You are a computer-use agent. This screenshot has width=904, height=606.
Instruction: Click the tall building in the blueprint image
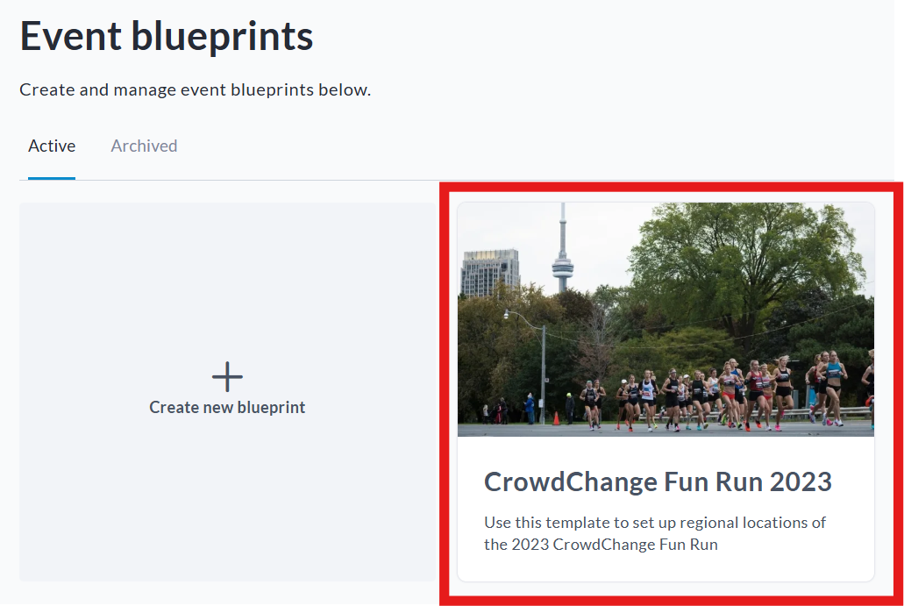(490, 272)
